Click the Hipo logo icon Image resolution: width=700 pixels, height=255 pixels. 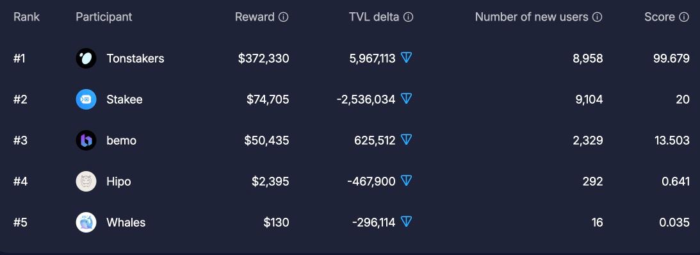click(86, 181)
